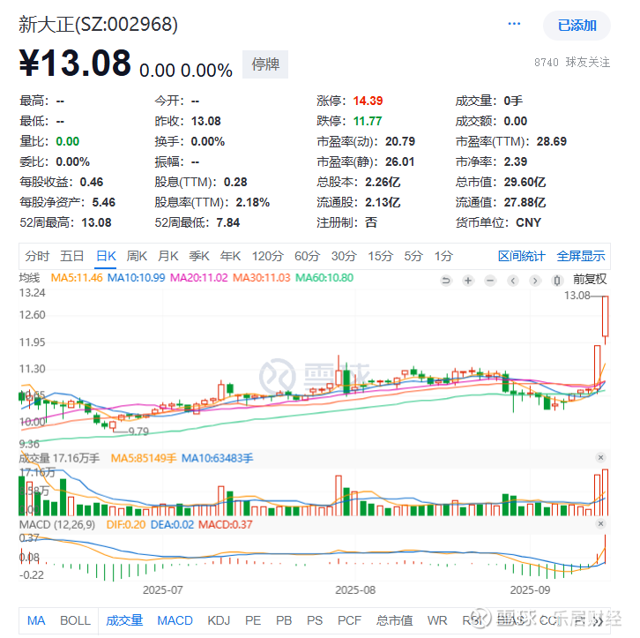Click the 9.79 low price marker
This screenshot has height=638, width=640.
coord(138,432)
